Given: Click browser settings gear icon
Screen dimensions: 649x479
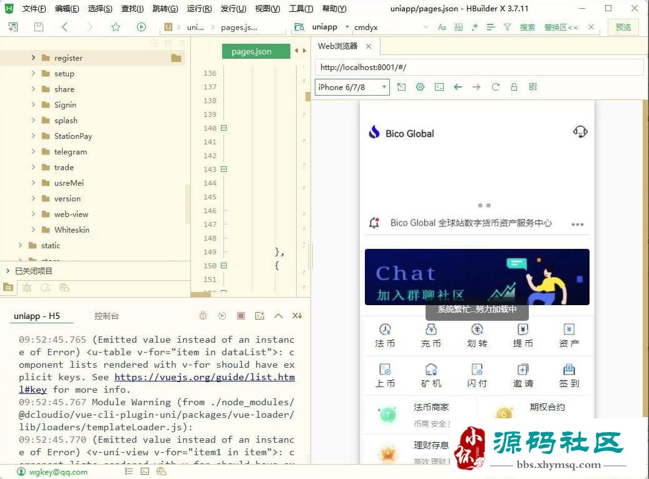Looking at the screenshot, I should pyautogui.click(x=420, y=87).
